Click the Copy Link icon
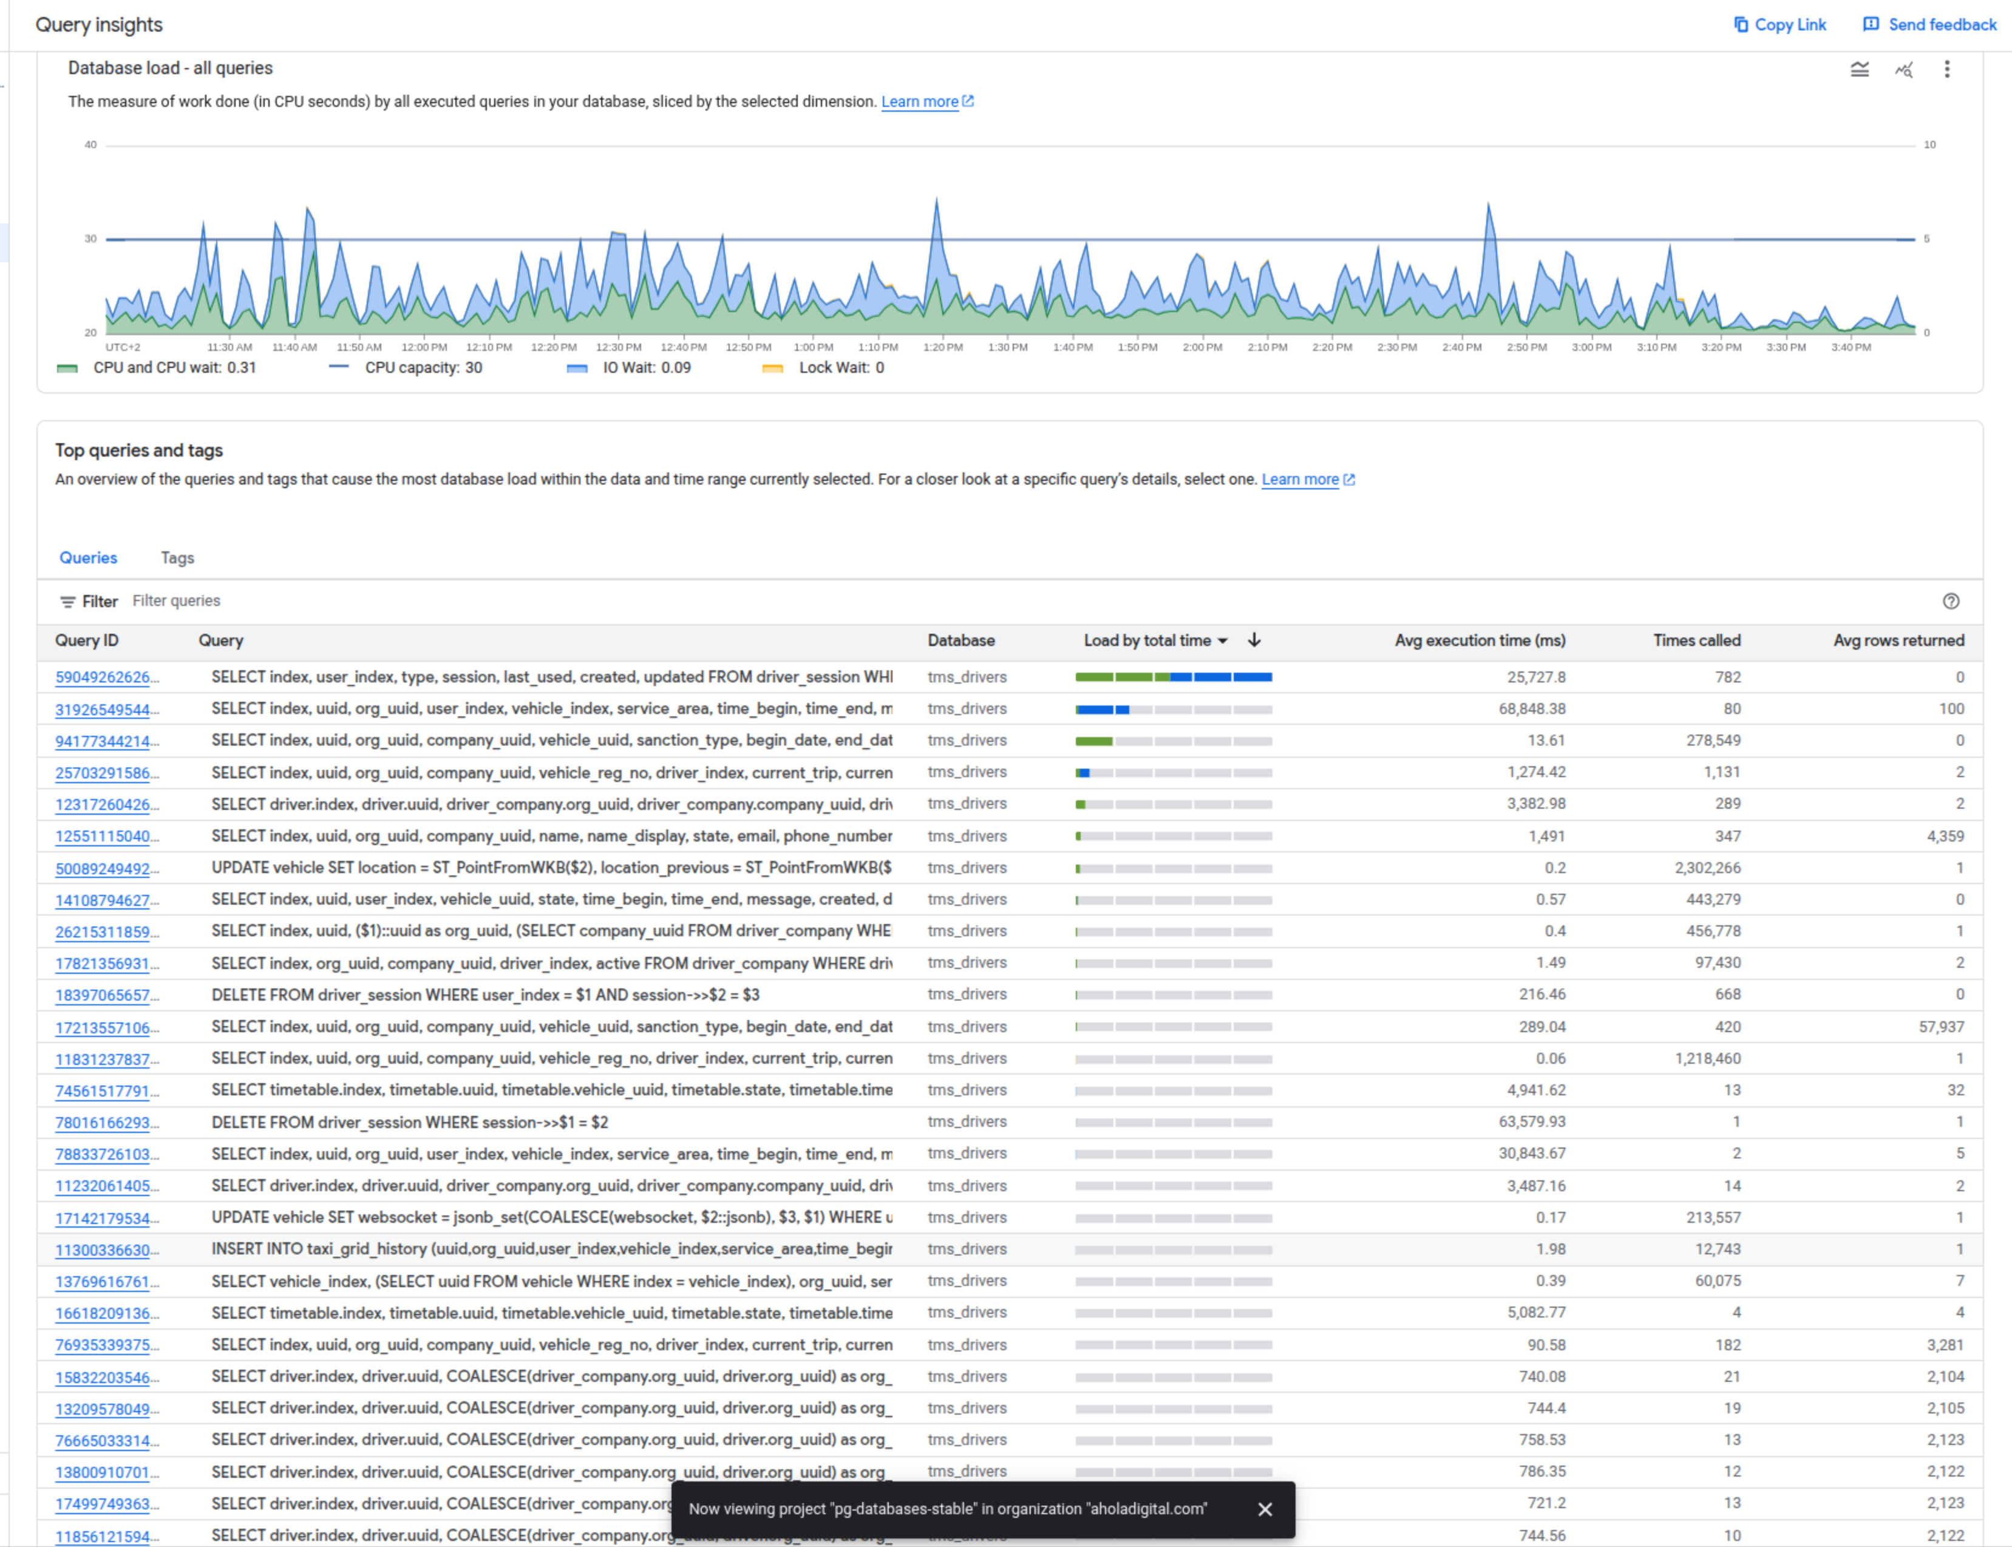The image size is (2012, 1547). click(x=1741, y=25)
